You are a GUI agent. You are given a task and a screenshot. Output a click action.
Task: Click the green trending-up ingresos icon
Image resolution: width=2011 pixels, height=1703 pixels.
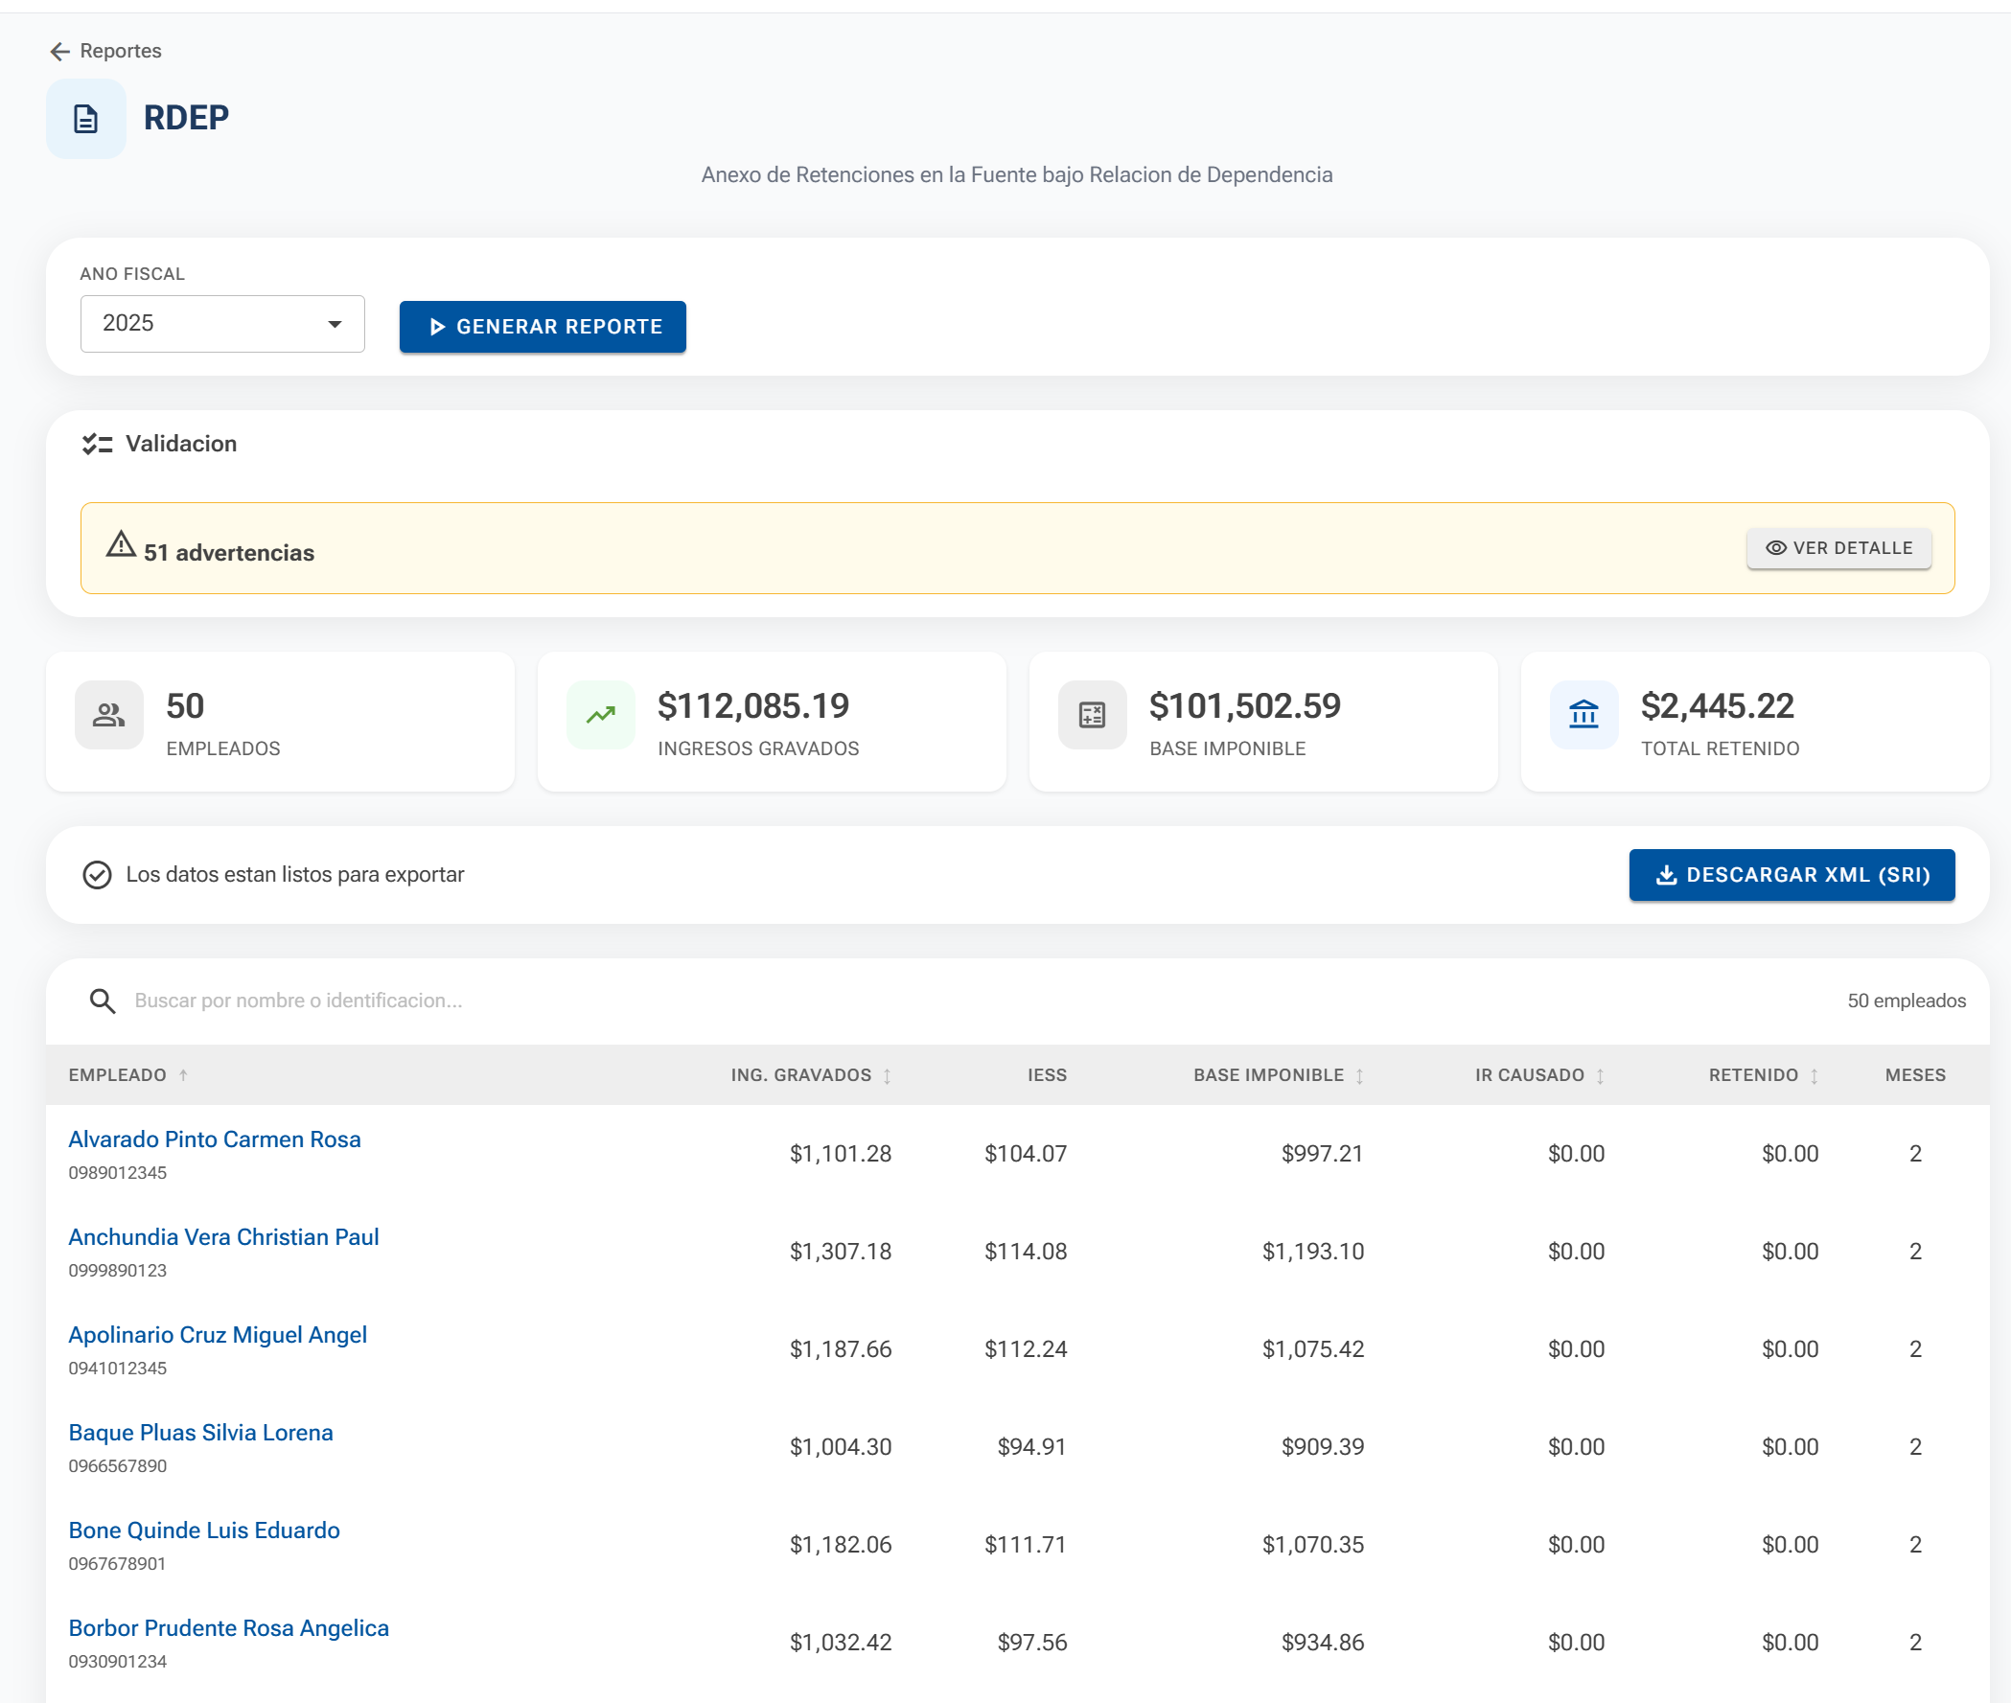600,715
